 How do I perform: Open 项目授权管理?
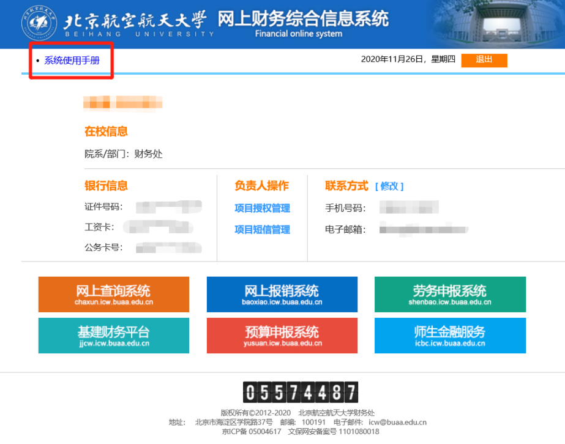(x=262, y=209)
